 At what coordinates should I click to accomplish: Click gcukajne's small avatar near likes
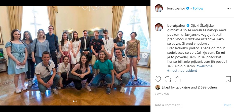[x=158, y=87]
